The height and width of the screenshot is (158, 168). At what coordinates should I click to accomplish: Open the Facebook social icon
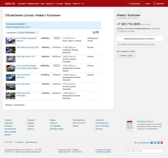[151, 143]
